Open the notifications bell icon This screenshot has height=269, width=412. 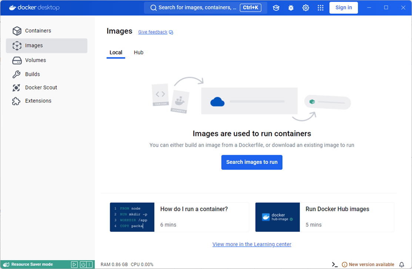point(402,265)
